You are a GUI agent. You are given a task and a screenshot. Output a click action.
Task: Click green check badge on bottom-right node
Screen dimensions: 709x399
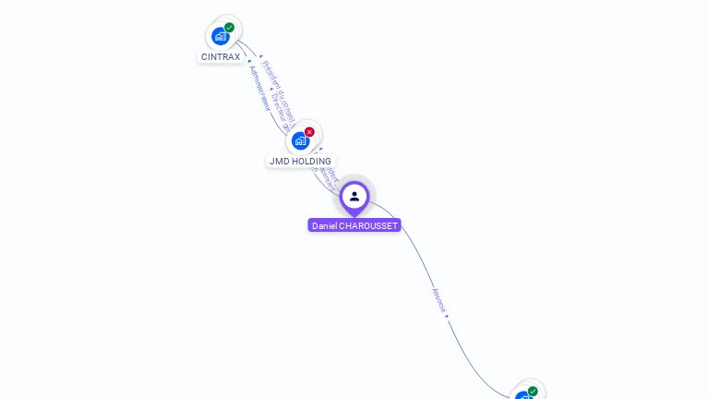click(x=533, y=392)
